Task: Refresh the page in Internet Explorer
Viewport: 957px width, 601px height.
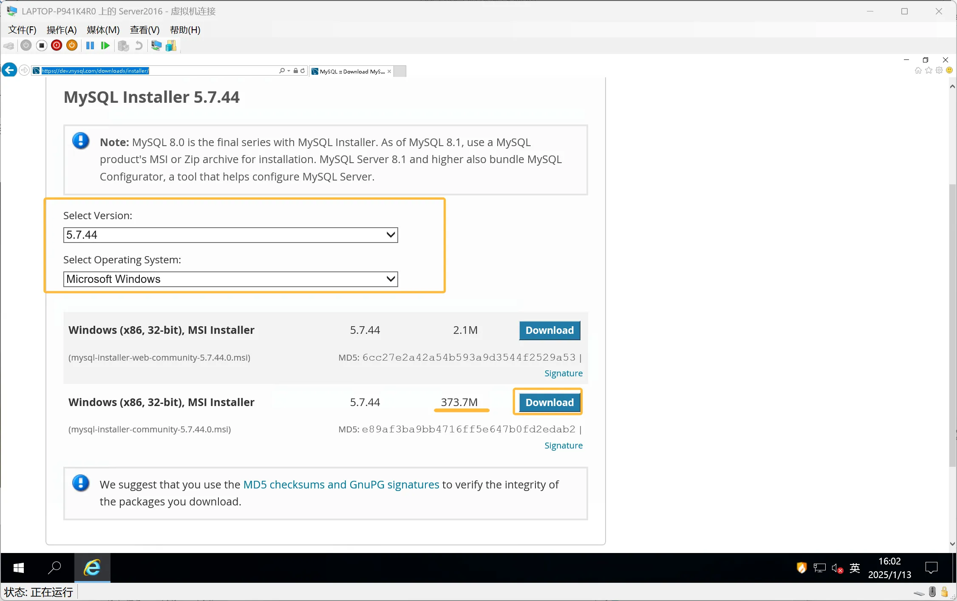Action: tap(303, 71)
